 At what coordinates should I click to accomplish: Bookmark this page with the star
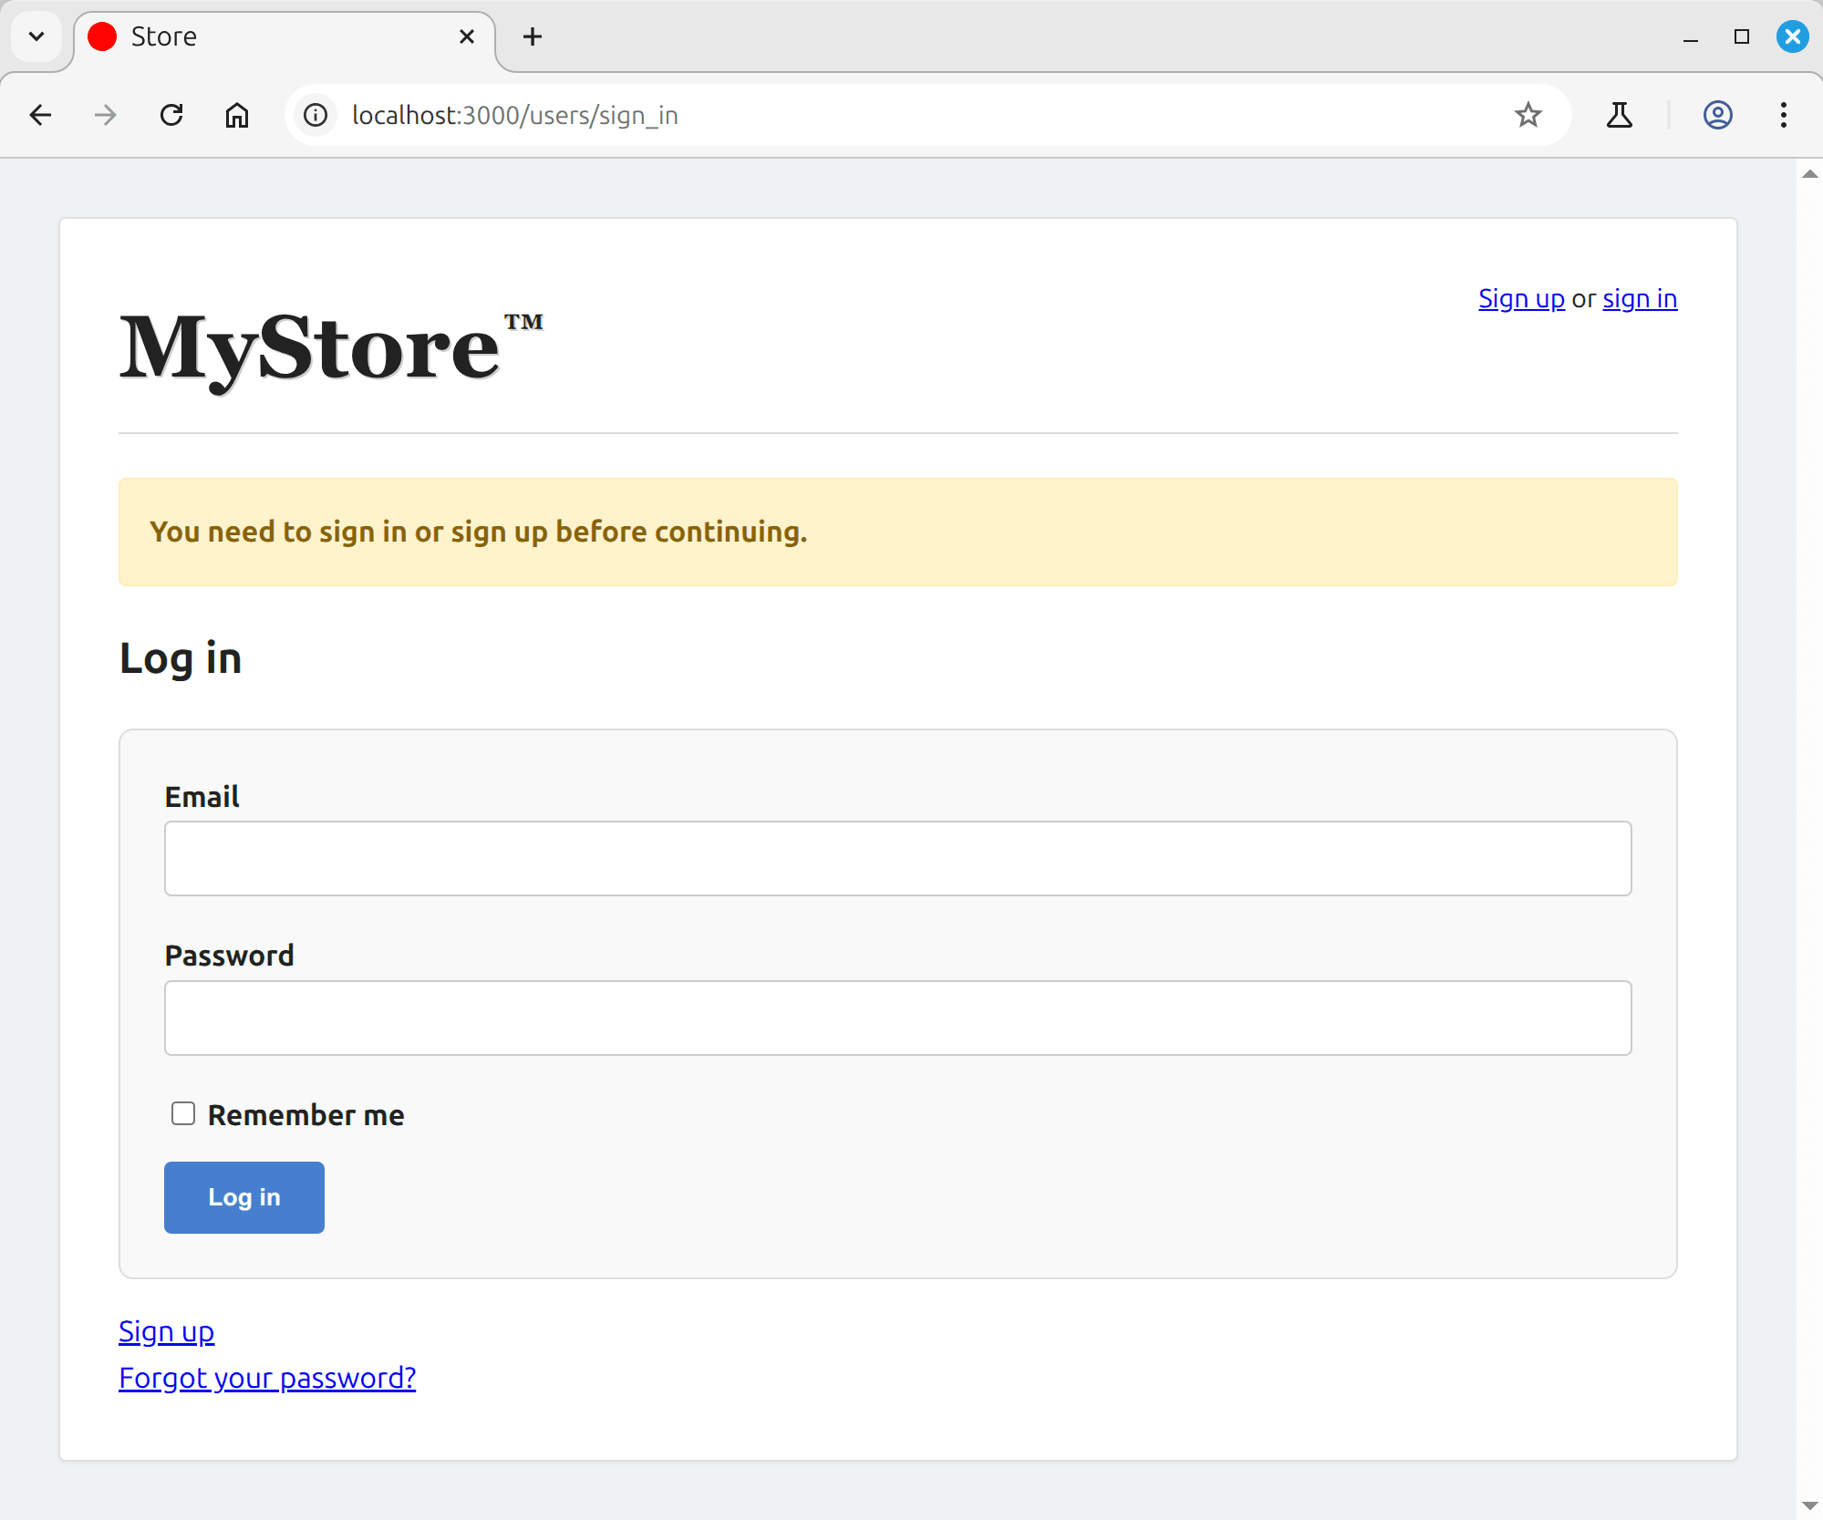pyautogui.click(x=1528, y=115)
